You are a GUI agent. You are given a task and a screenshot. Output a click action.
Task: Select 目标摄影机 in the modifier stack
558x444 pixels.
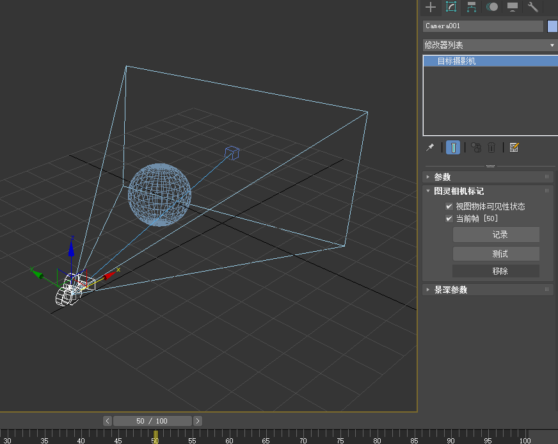click(490, 61)
